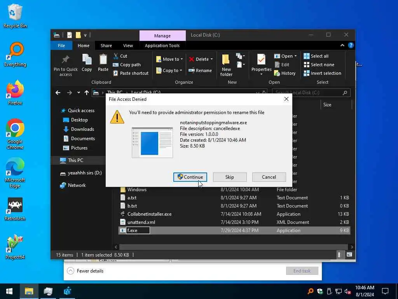Image resolution: width=398 pixels, height=299 pixels.
Task: Collapse Task Manager with Fewer details
Action: click(x=85, y=271)
